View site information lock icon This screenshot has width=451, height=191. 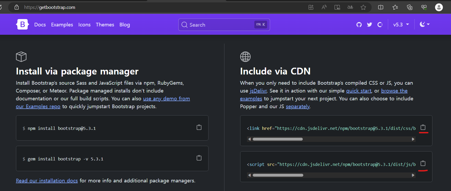(16, 7)
